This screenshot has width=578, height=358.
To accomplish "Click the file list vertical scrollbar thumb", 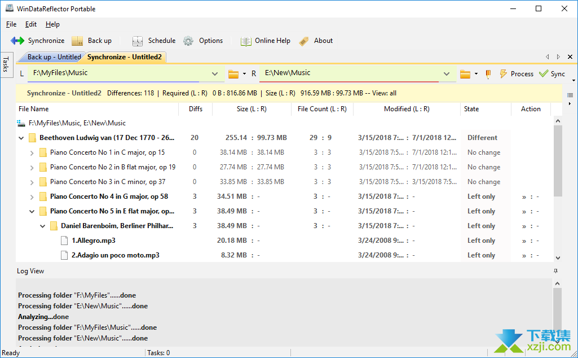I will (x=558, y=161).
